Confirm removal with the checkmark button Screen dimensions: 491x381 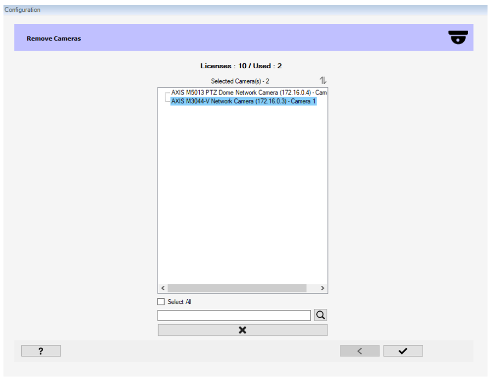click(x=403, y=351)
